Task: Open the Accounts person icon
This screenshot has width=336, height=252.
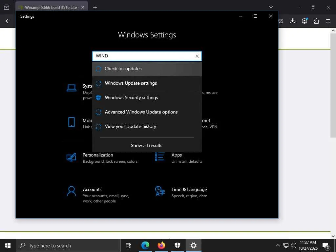Action: (71, 191)
